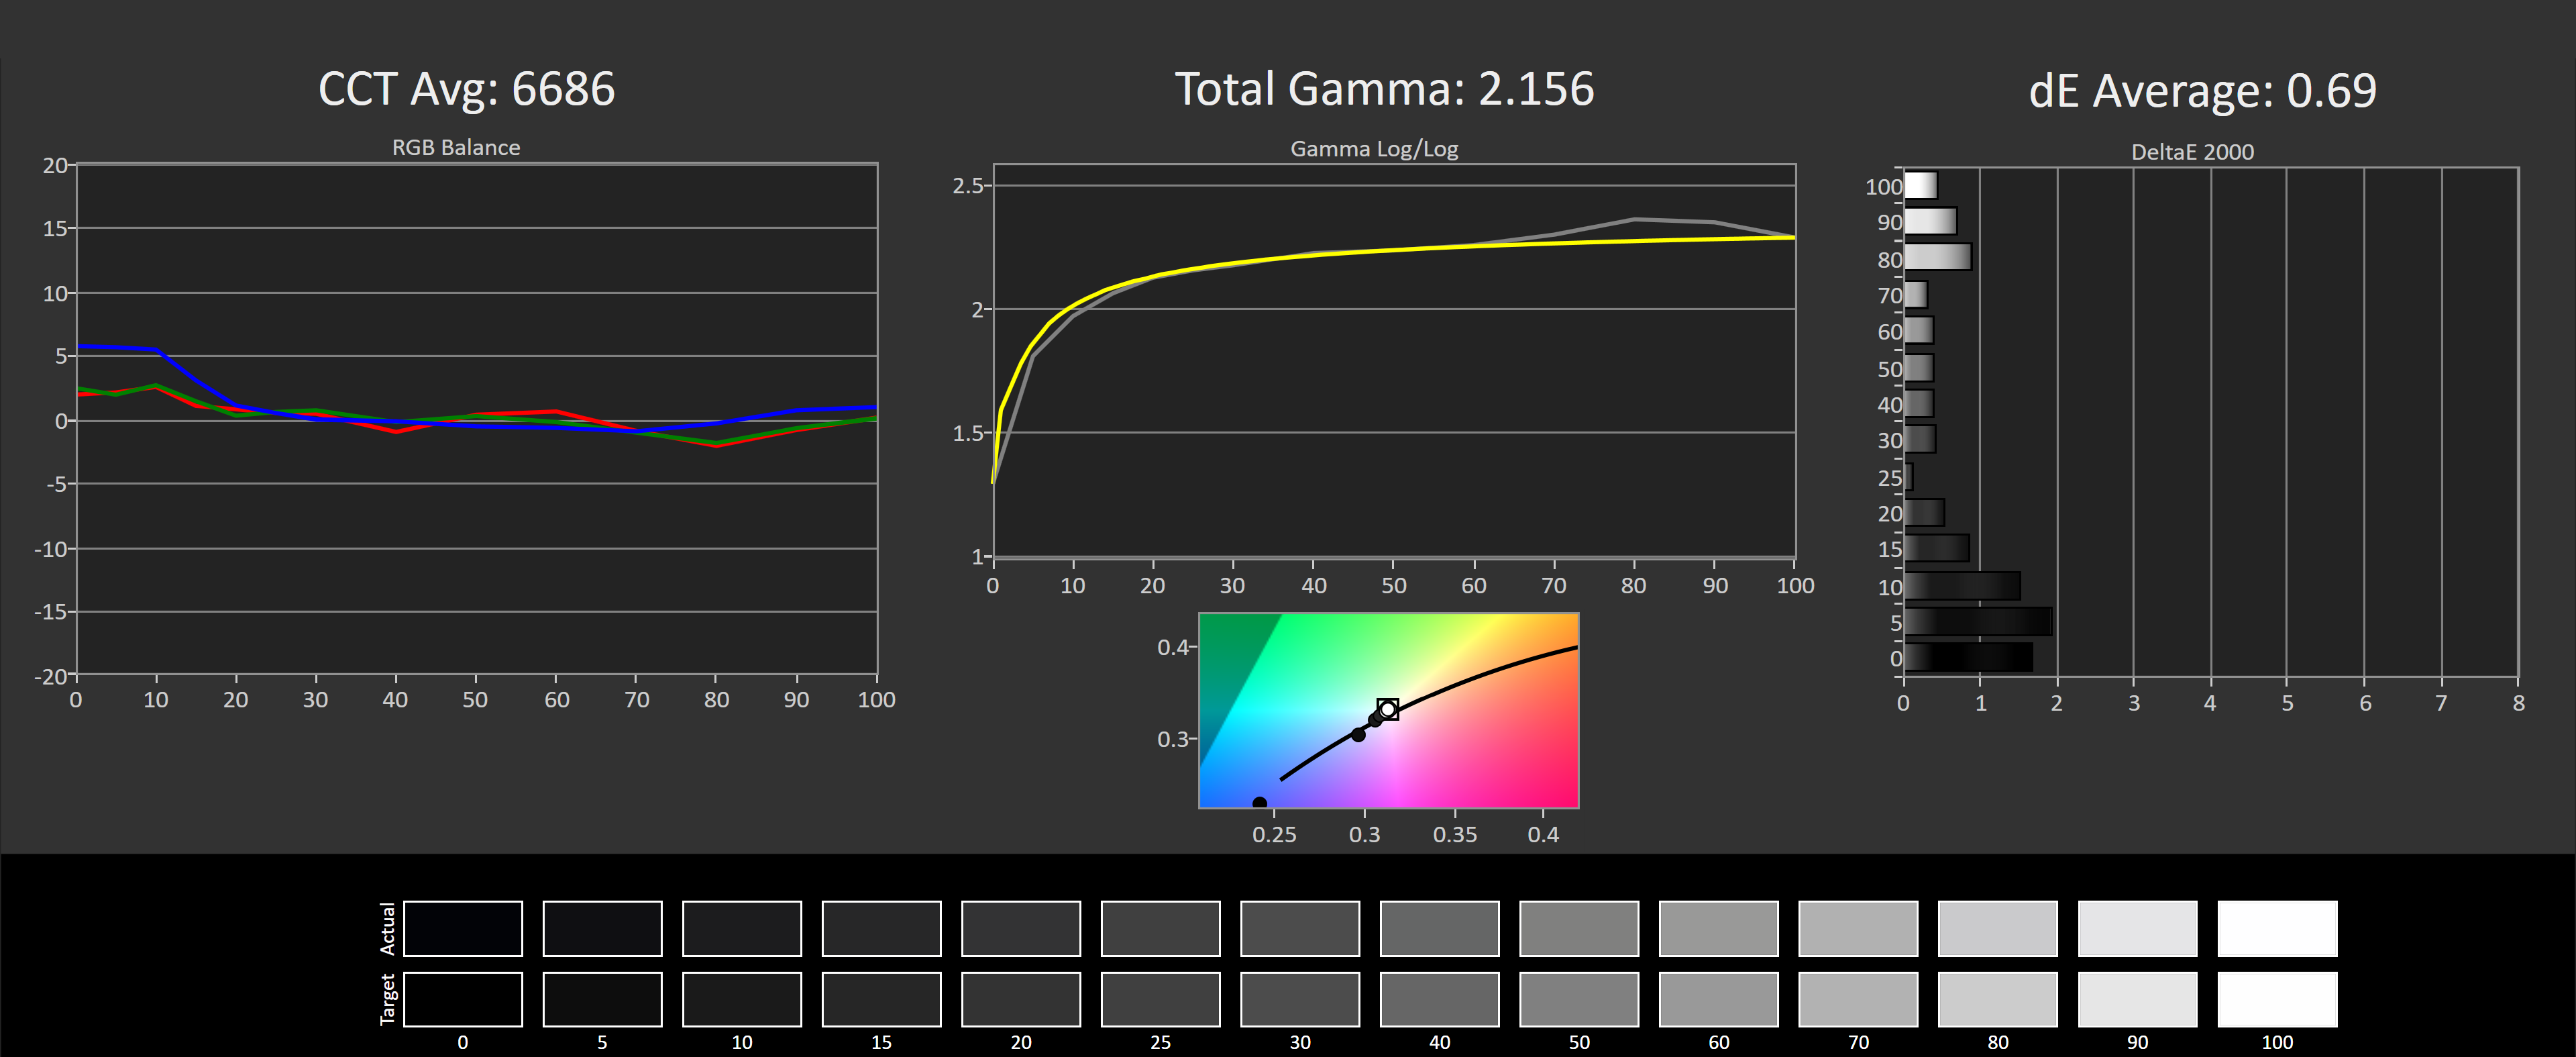The height and width of the screenshot is (1057, 2576).
Task: Click the dE Average 0.69 heading
Action: tap(2202, 91)
